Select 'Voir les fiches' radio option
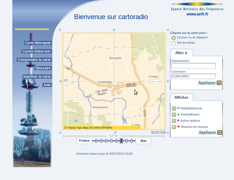The height and width of the screenshot is (180, 234). click(174, 43)
